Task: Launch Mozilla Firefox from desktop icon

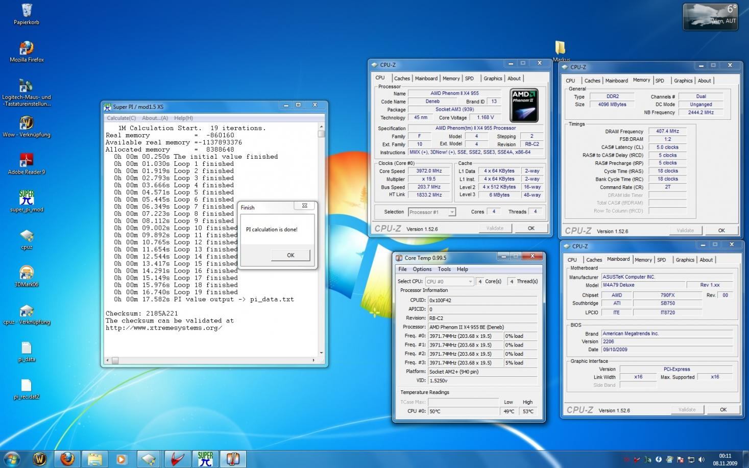Action: click(x=27, y=48)
